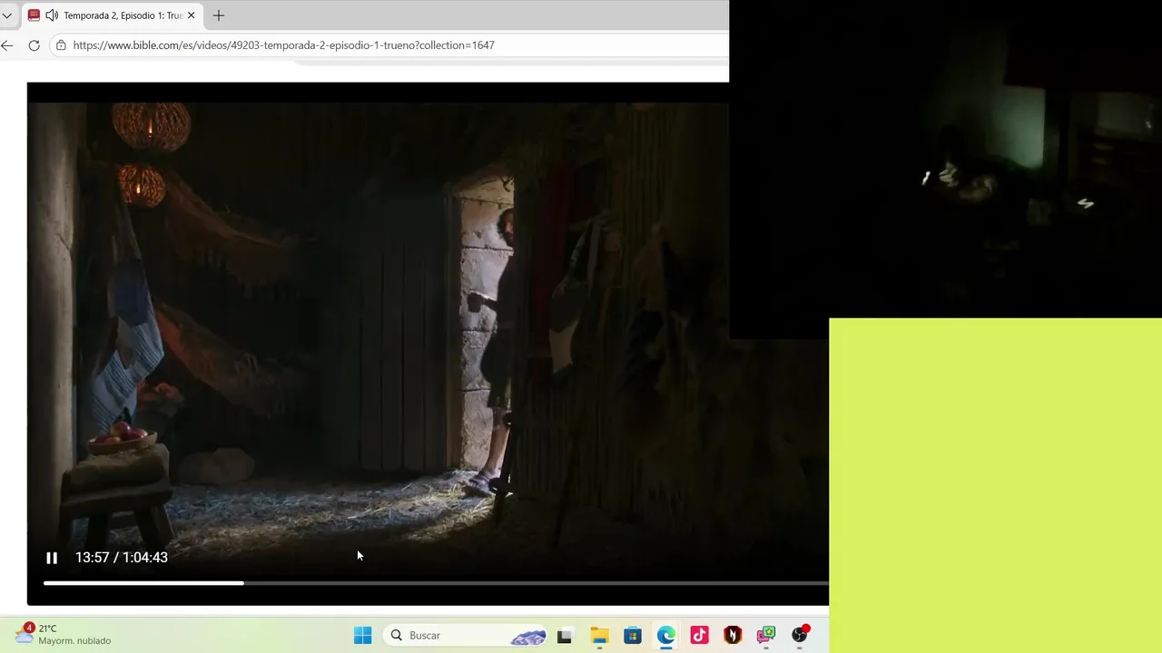
Task: Open weather widget showing 21°C
Action: pos(64,634)
